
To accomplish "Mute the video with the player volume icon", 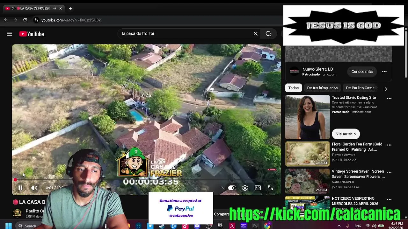I will 34,188.
